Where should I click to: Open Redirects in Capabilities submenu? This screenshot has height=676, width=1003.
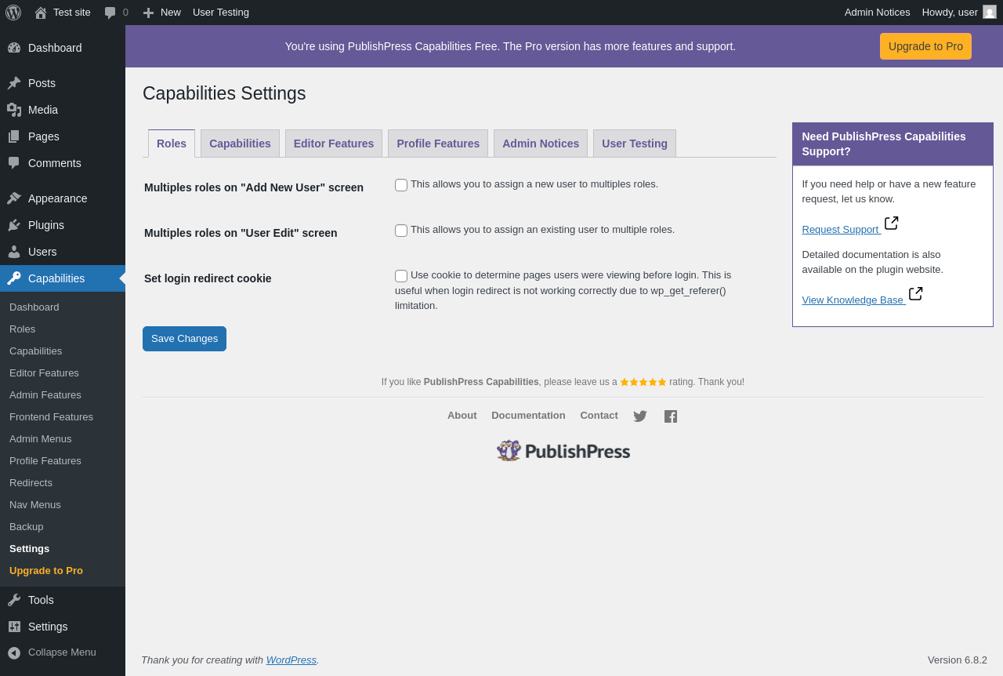coord(63,483)
